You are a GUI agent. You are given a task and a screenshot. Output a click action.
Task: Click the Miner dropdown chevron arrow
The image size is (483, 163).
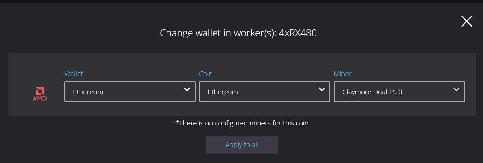[456, 89]
